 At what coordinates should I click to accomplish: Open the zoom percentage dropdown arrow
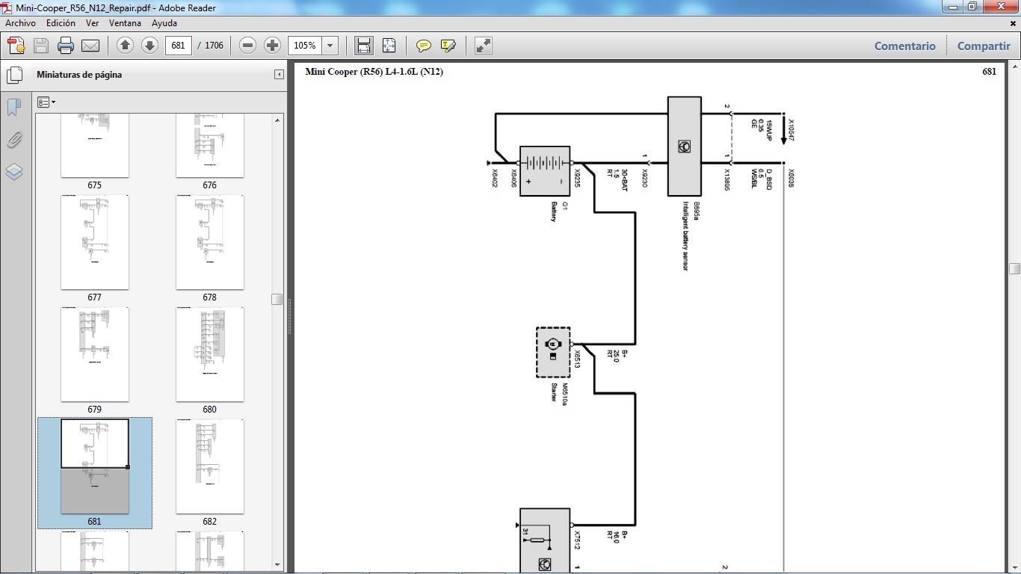tap(330, 46)
